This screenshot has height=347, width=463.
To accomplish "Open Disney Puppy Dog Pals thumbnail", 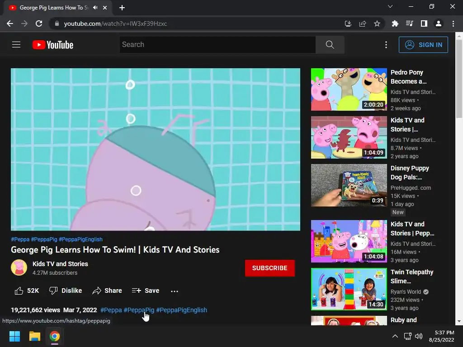I will (349, 185).
